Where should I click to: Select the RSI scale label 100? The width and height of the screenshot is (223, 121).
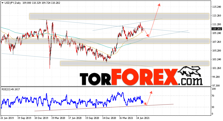(x=214, y=89)
